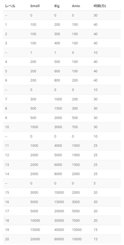Click the break row with Small value 1
124x245 pixels.
click(62, 52)
